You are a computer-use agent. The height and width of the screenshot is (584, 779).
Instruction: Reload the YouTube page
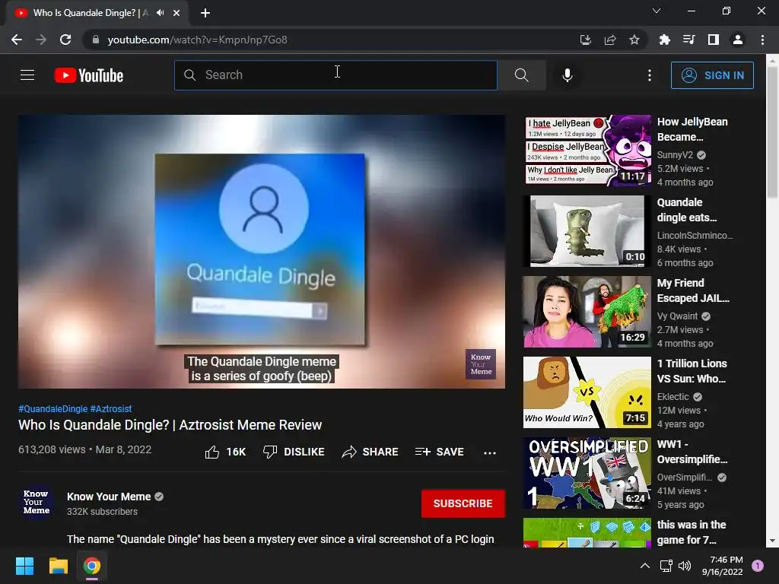(x=65, y=40)
